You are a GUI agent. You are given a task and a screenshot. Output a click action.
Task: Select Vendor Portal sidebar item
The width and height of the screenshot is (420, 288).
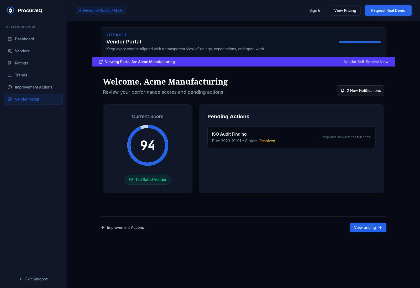point(33,99)
